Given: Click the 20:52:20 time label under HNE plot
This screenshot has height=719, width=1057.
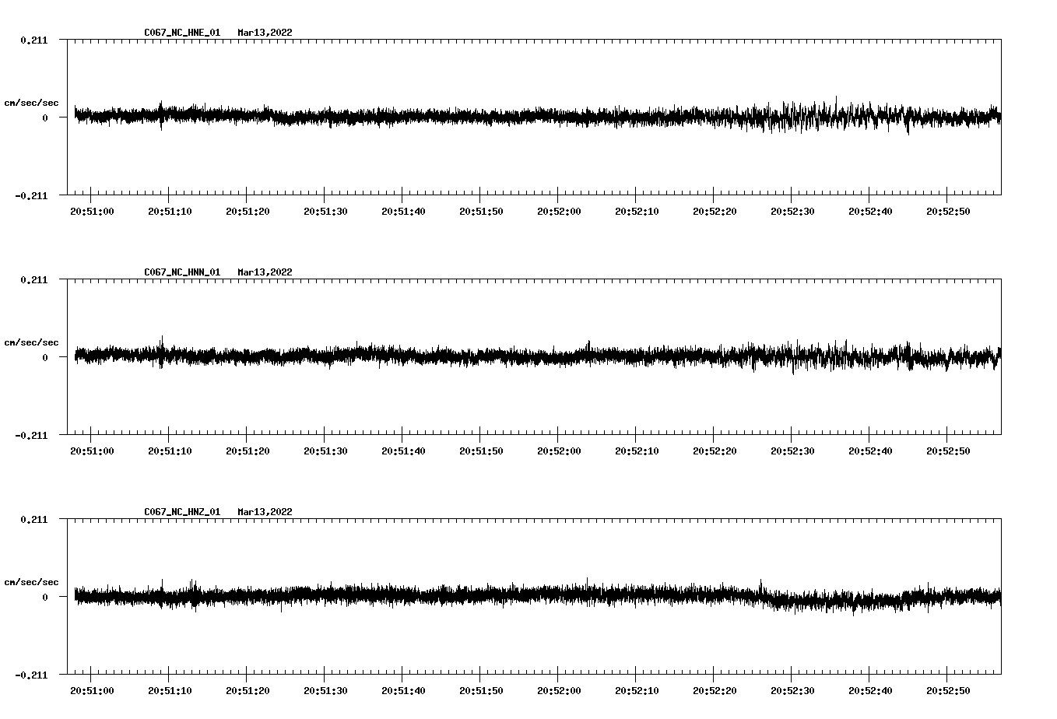Looking at the screenshot, I should (x=715, y=212).
